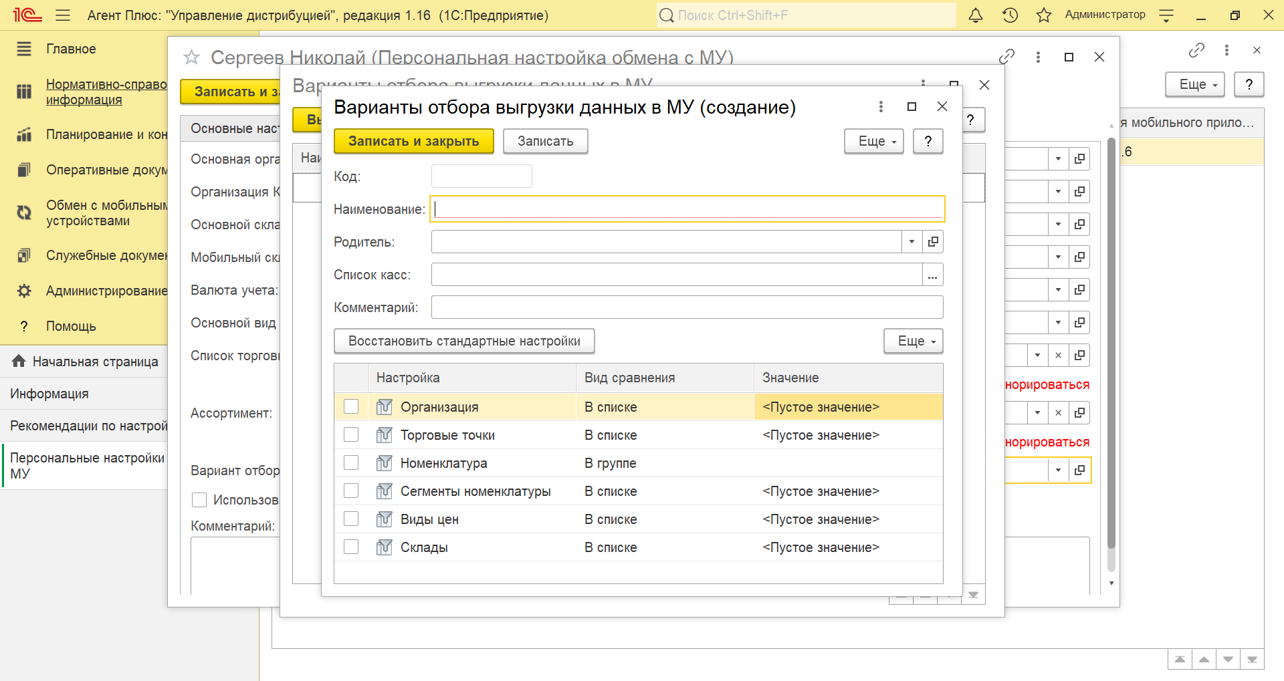Click the Основные настройки tab in Сергеев window
The height and width of the screenshot is (681, 1284).
click(x=230, y=128)
